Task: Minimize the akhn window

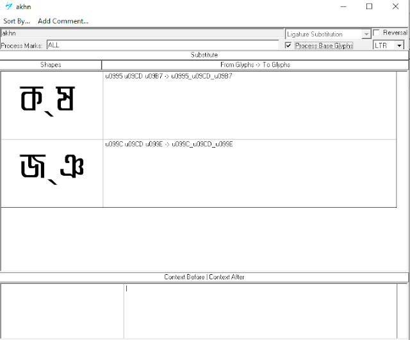Action: tap(343, 6)
